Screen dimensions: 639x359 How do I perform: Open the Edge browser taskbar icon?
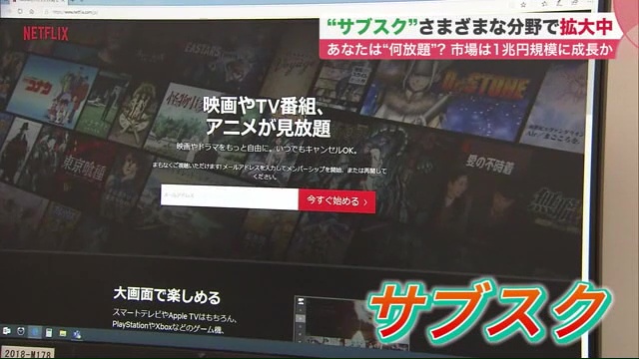[35, 332]
